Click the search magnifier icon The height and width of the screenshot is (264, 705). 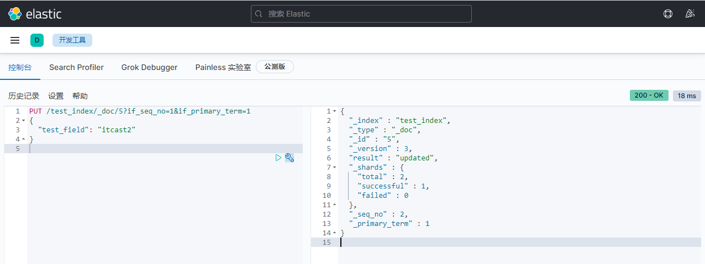260,14
